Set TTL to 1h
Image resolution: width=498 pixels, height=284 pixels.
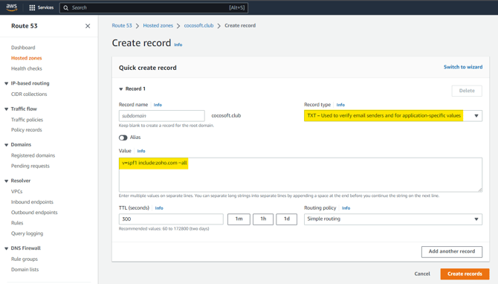(x=263, y=219)
